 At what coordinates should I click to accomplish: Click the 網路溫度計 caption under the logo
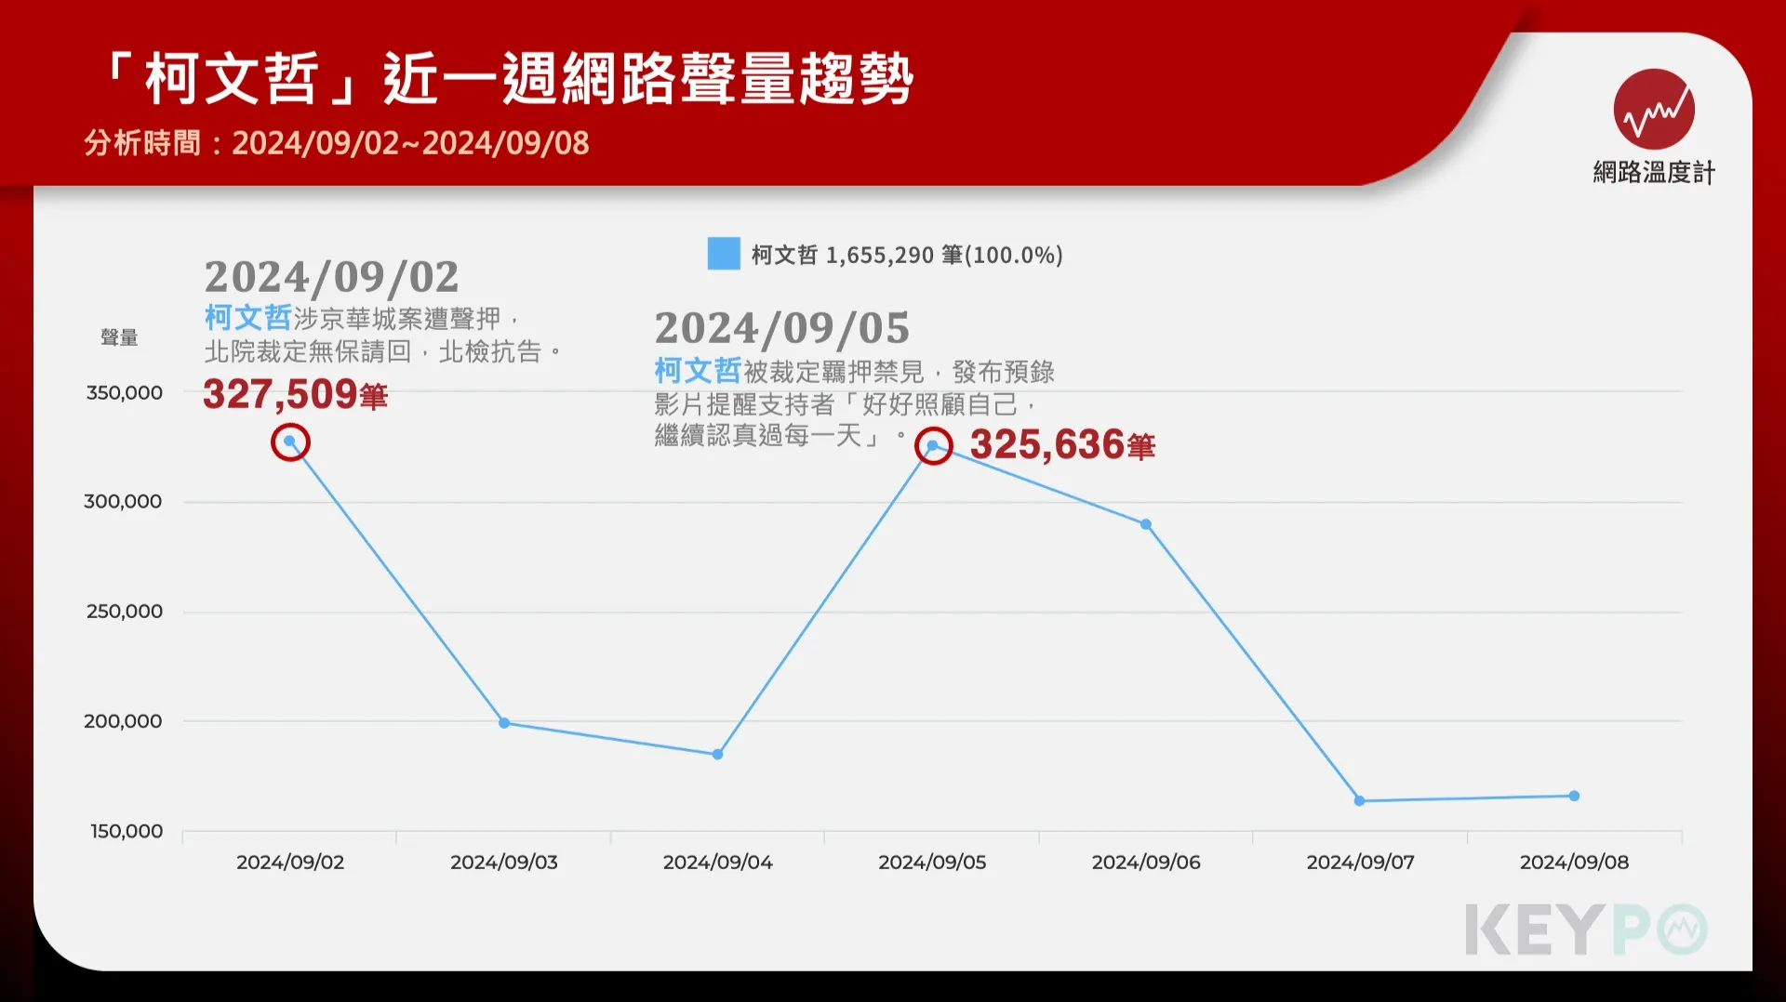[x=1654, y=173]
